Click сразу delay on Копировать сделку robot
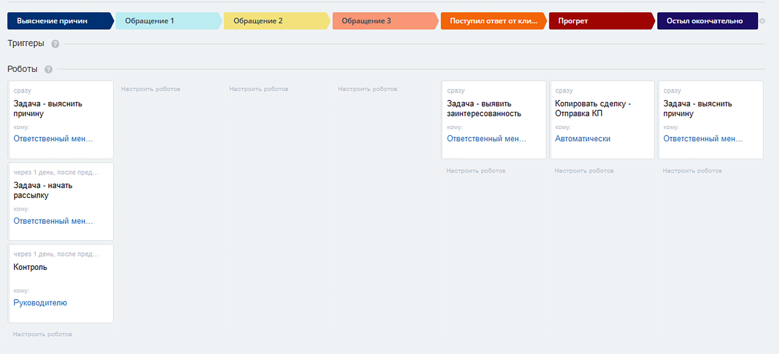 (564, 90)
